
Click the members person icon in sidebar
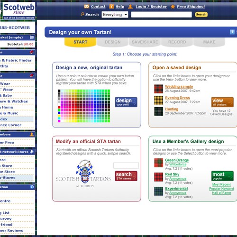(32, 134)
